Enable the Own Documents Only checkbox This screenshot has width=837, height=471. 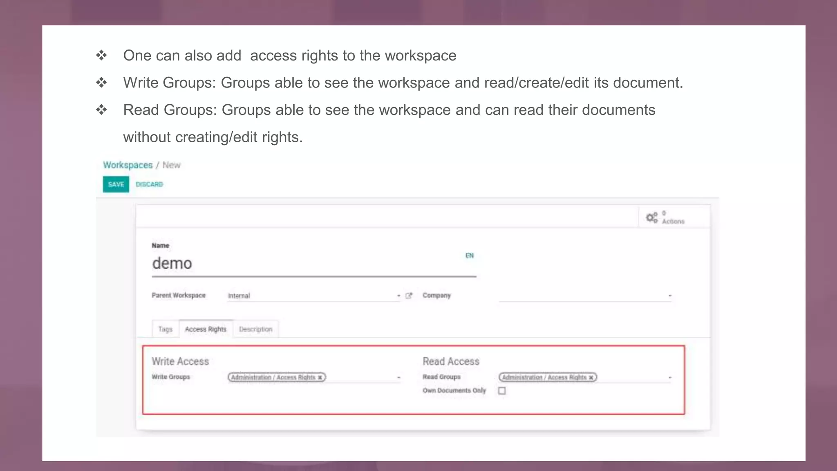502,391
